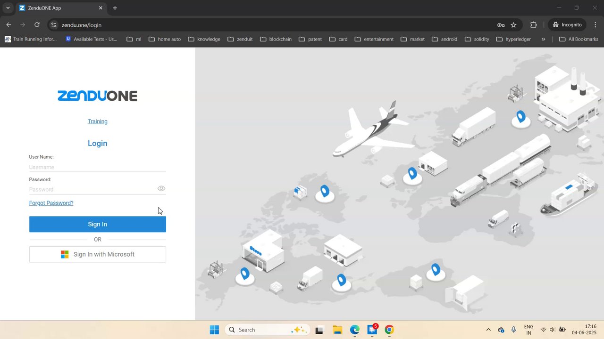This screenshot has height=339, width=604.
Task: Open the ml bookmark folder
Action: click(x=134, y=39)
